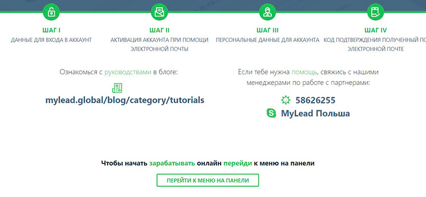
Task: Open the mylead.global/blog/category/tutorials link
Action: 125,100
